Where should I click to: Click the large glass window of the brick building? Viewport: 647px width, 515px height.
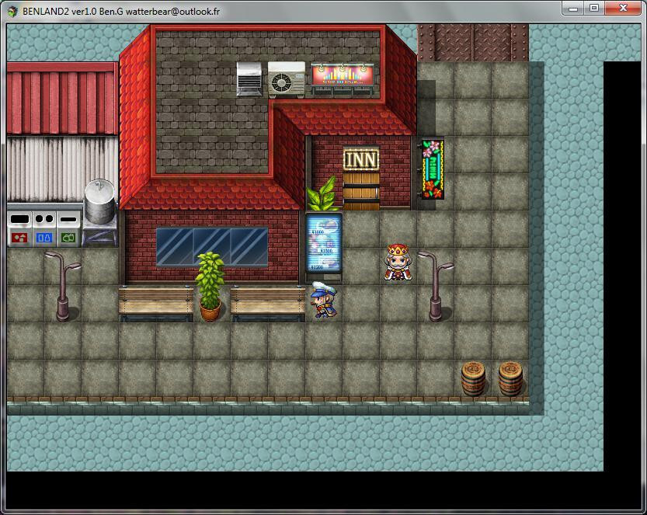(x=212, y=246)
